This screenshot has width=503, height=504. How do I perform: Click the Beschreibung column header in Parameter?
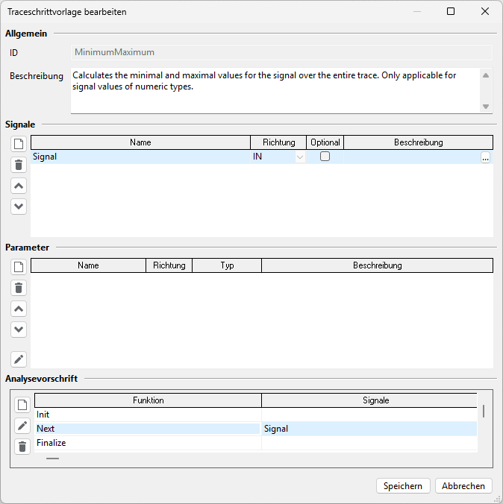[377, 265]
